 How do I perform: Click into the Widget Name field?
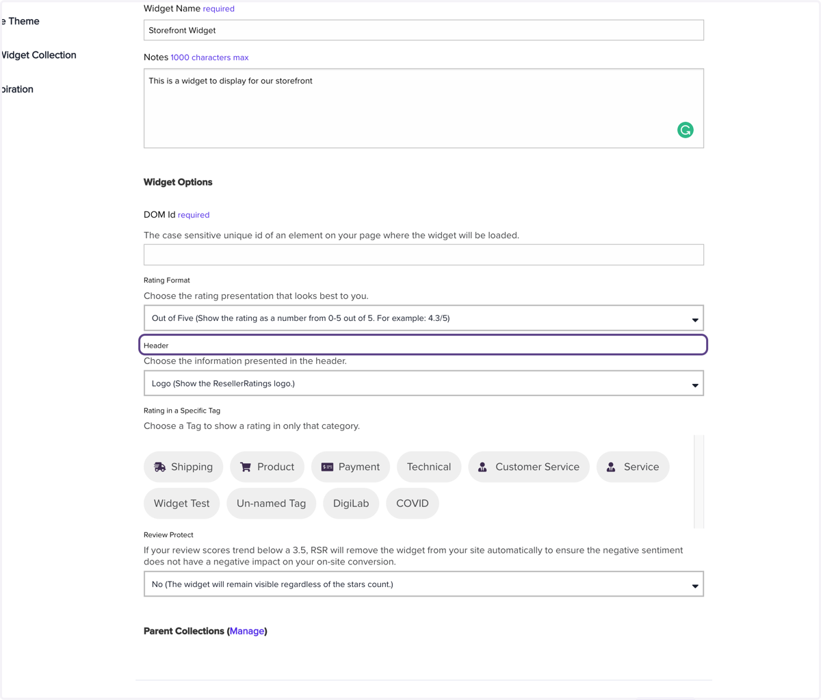[423, 30]
